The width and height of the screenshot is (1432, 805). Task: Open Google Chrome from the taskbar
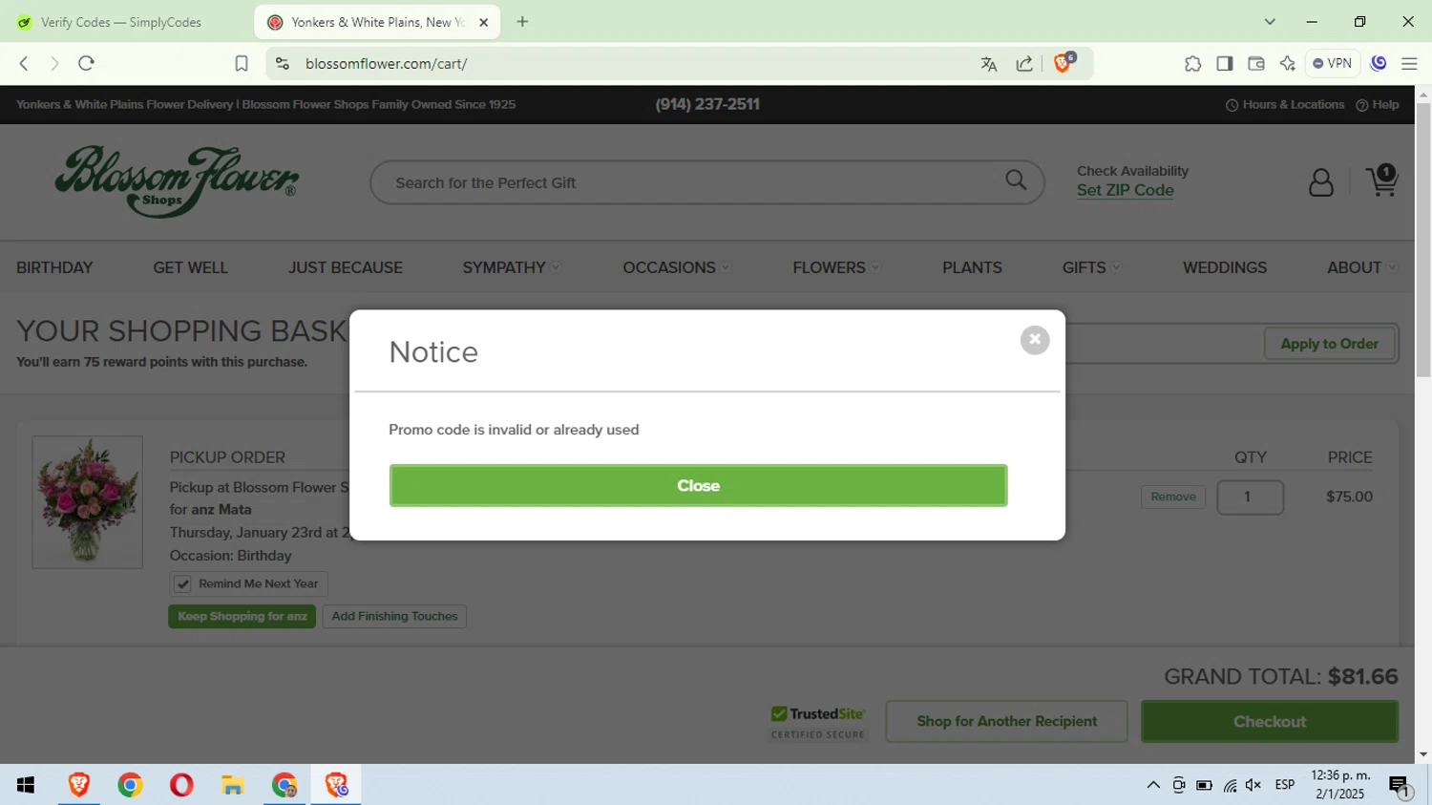(x=131, y=785)
